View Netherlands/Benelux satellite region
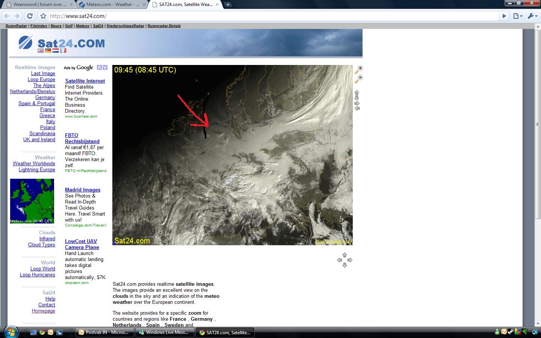The image size is (541, 338). click(33, 92)
